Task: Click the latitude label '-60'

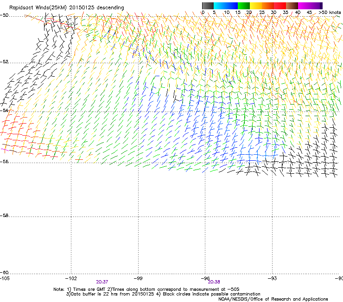Action: pyautogui.click(x=4, y=273)
